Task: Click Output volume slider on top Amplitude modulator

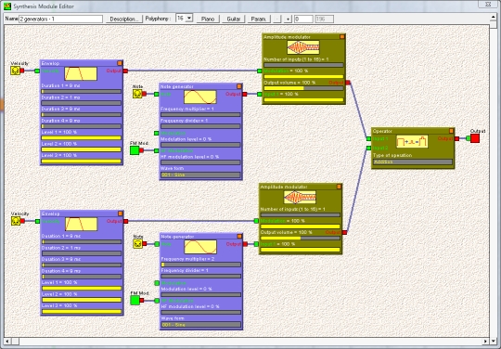Action: coord(303,88)
